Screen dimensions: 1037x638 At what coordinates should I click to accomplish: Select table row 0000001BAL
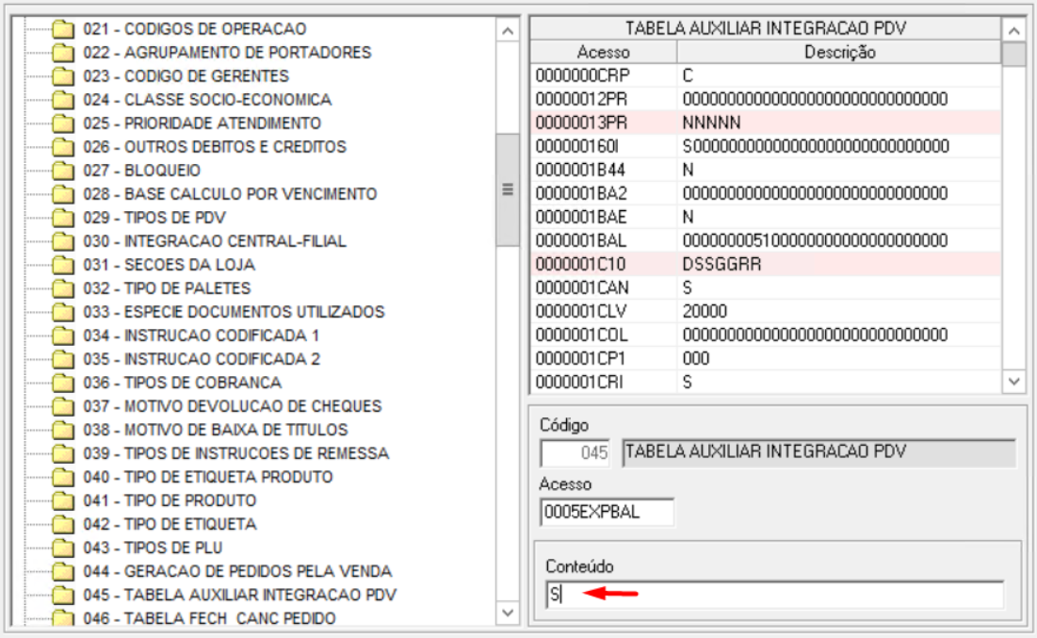pyautogui.click(x=766, y=240)
